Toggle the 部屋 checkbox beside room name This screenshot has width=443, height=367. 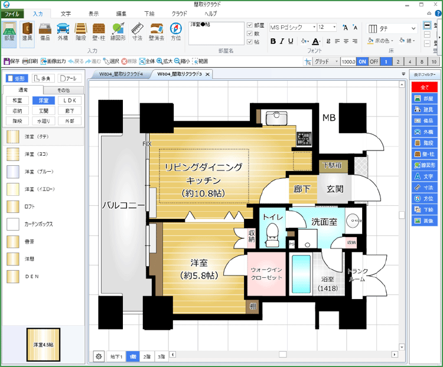249,25
